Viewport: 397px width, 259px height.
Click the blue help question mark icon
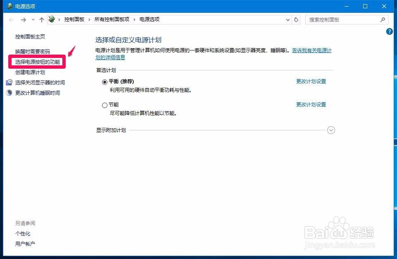click(390, 32)
